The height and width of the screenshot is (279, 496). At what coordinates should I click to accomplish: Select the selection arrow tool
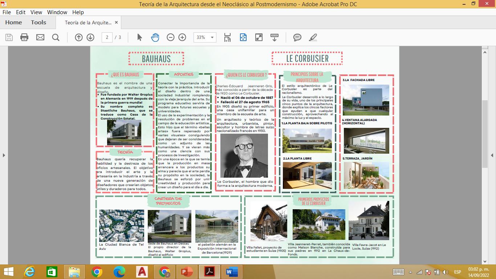coord(139,37)
